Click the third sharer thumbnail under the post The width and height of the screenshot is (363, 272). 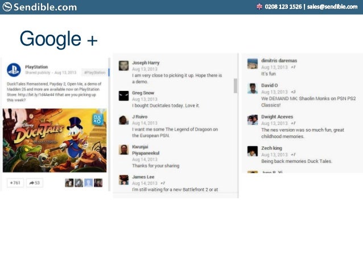88,183
